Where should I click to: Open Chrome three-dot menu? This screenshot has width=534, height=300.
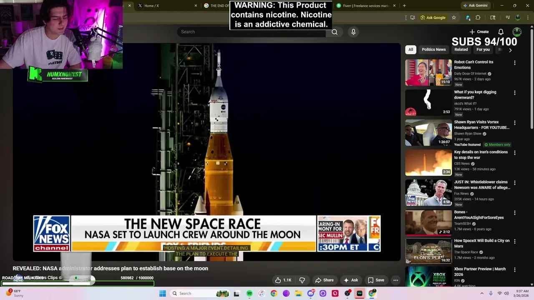click(x=528, y=17)
